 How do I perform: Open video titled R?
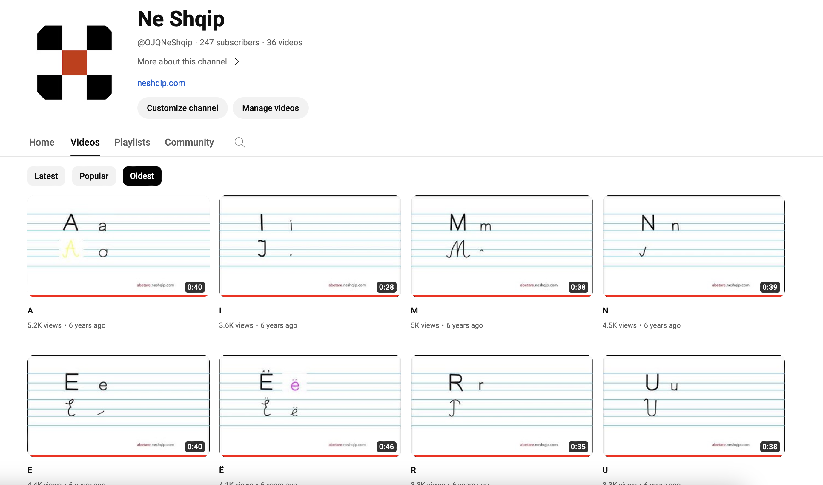414,470
